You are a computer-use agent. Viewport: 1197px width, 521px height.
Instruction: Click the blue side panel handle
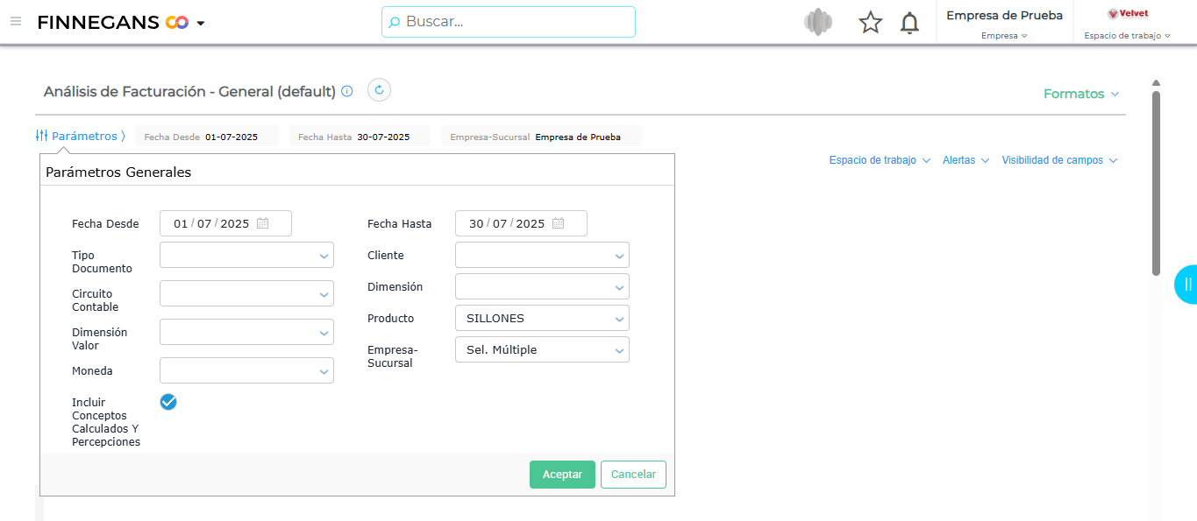[x=1186, y=284]
